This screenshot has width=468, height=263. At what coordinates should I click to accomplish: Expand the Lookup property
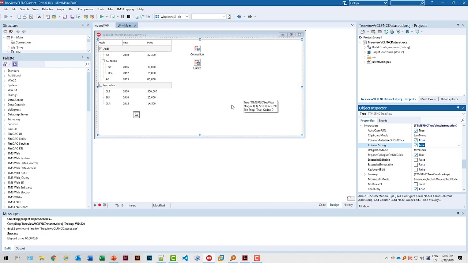pyautogui.click(x=365, y=174)
